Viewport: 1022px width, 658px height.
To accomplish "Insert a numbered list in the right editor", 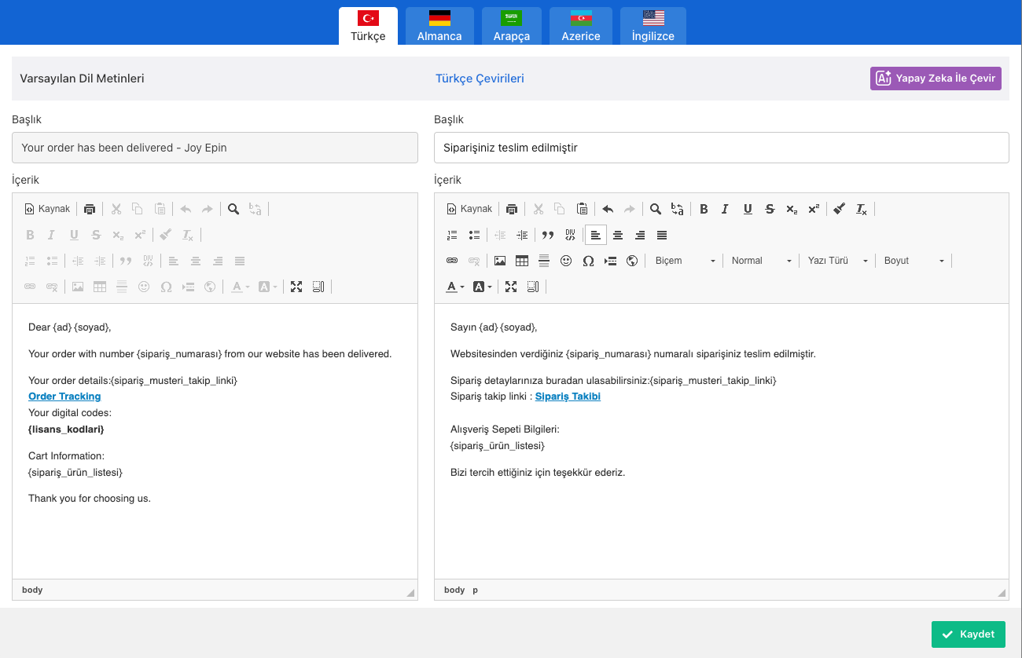I will pos(452,235).
